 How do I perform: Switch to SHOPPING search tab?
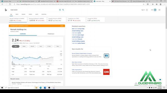pyautogui.click(x=44, y=14)
